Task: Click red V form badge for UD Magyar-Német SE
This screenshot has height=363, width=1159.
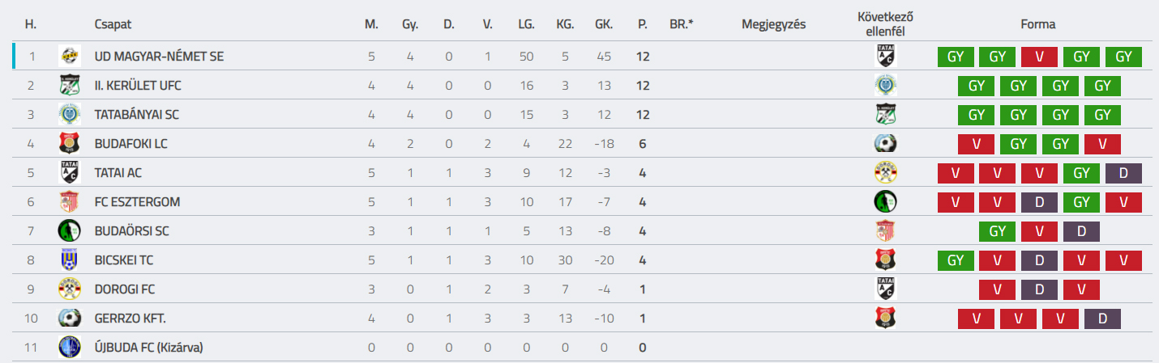Action: [x=1040, y=57]
